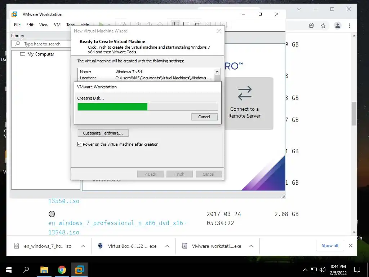Click the Library search magnifier icon

click(18, 44)
